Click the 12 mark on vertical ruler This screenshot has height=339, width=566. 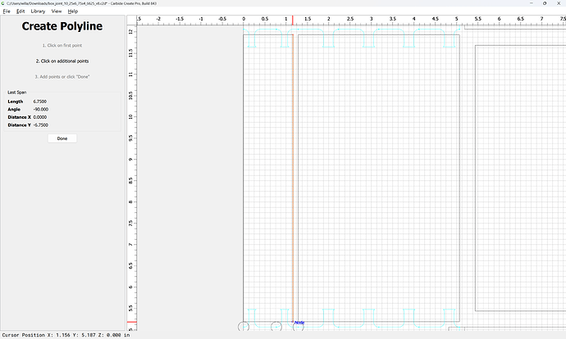click(x=130, y=31)
